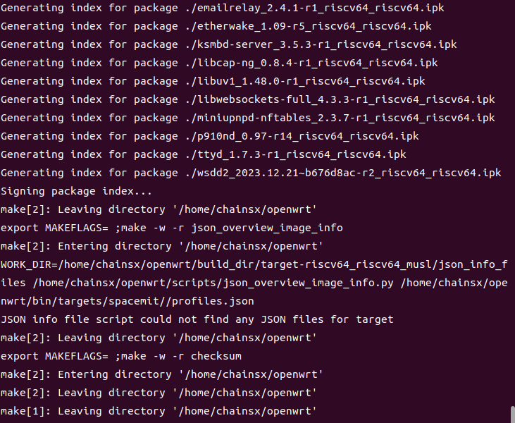515x423 pixels.
Task: Click the 'make[1]: Leaving directory' last line
Action: point(159,412)
